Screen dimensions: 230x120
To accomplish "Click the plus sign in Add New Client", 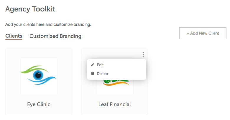I will (188, 33).
